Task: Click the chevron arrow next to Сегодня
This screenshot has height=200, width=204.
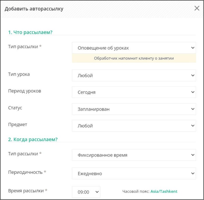Action: (x=193, y=92)
